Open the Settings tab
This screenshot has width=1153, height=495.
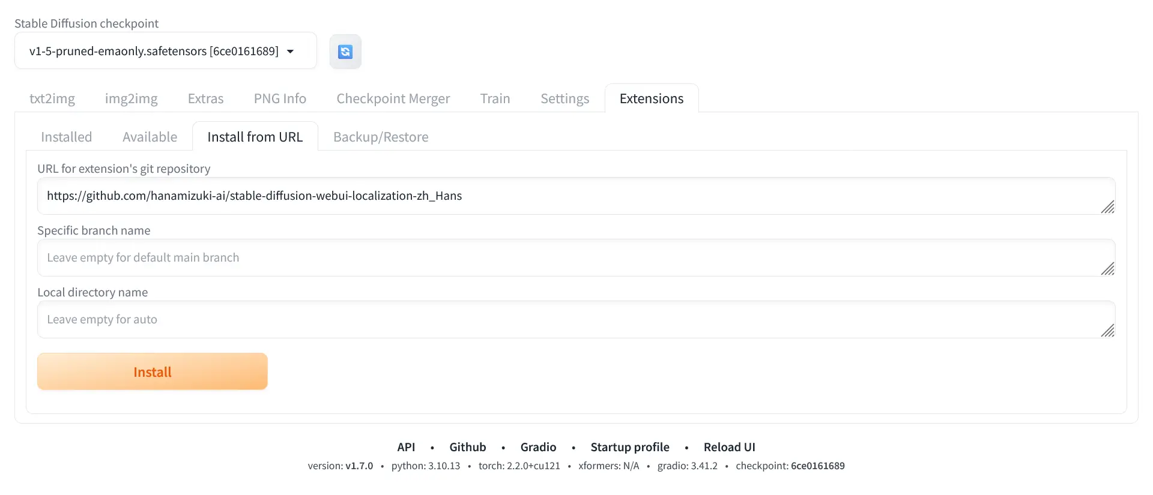[564, 98]
